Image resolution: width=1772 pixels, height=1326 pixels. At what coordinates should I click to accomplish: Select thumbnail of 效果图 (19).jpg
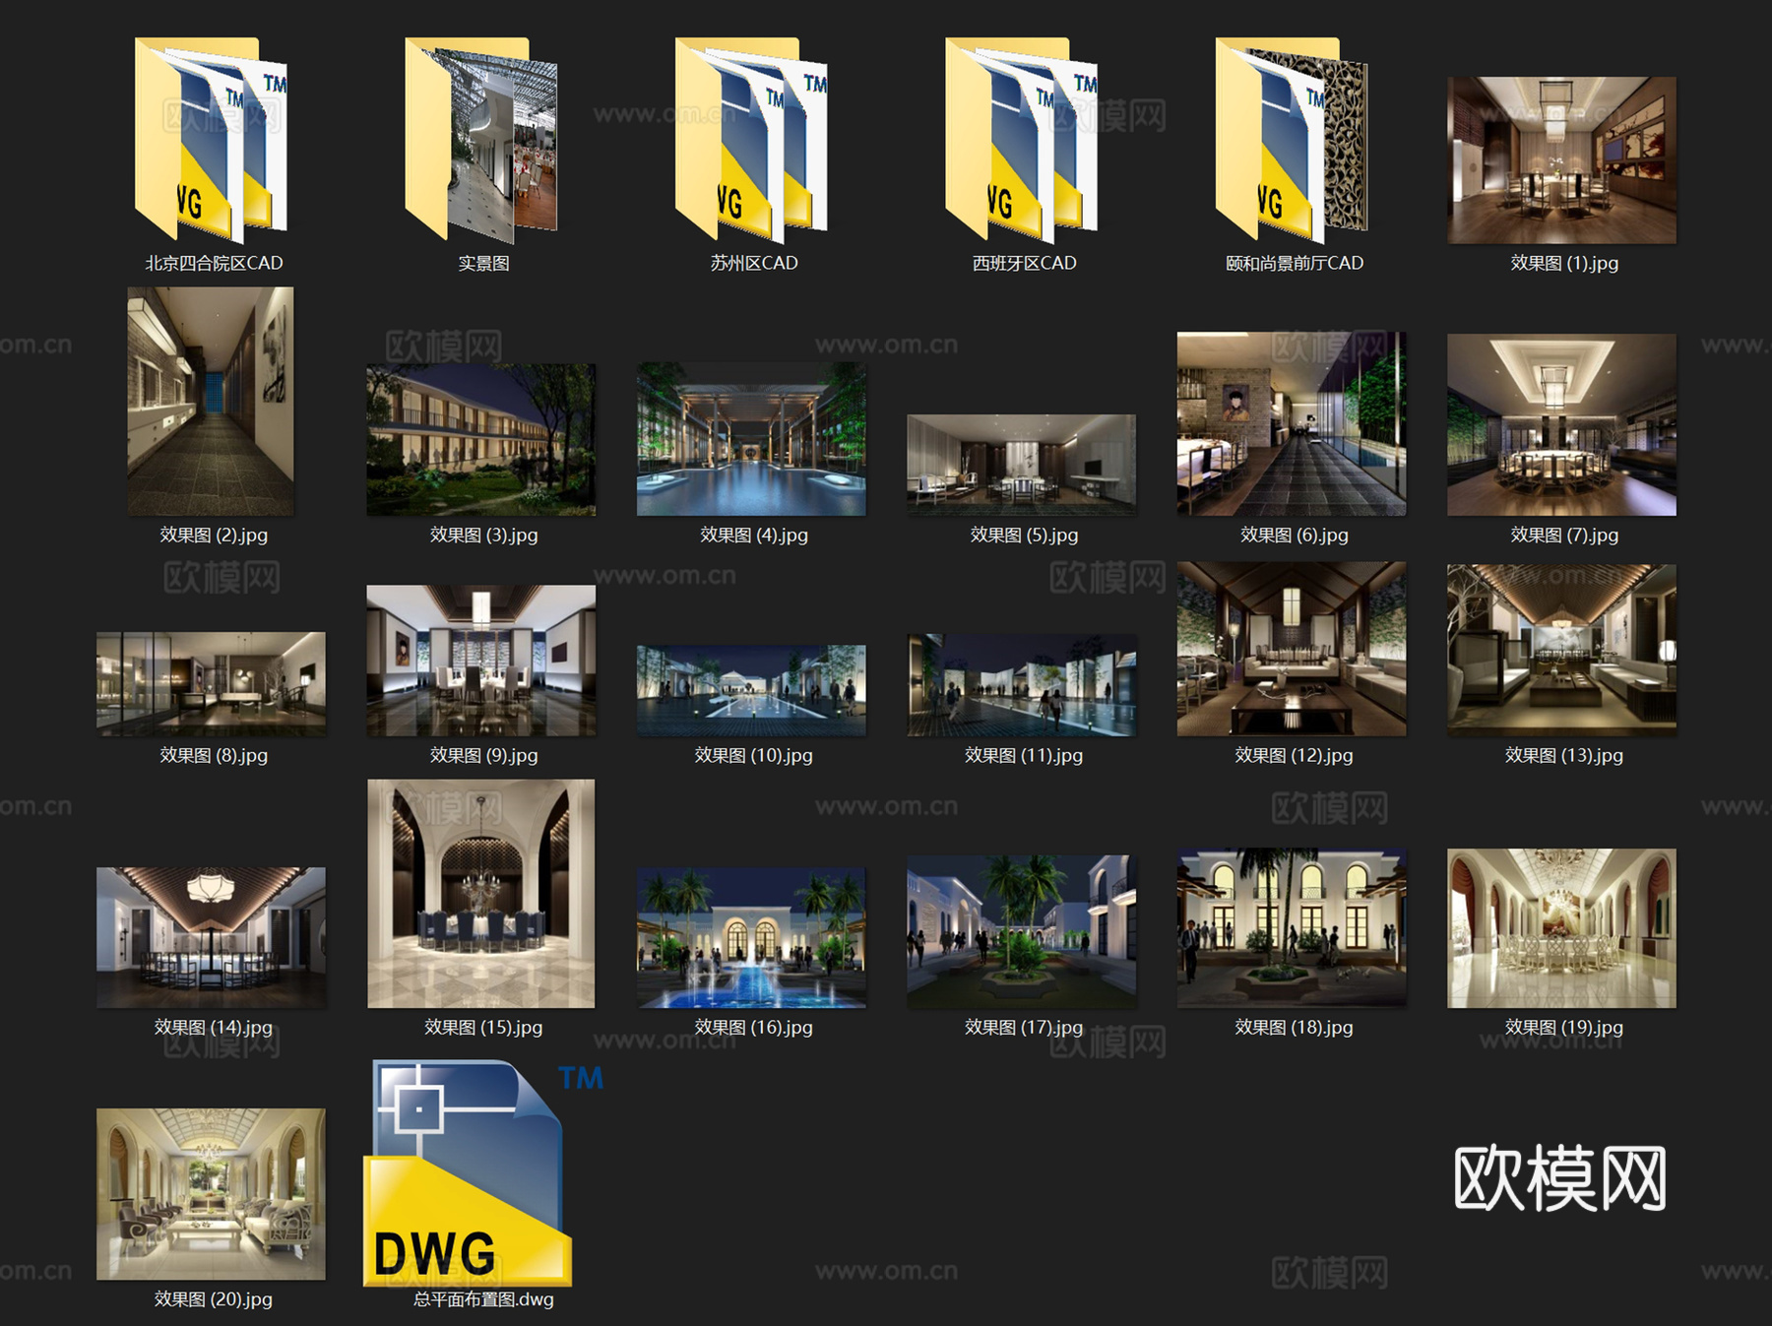click(1561, 928)
